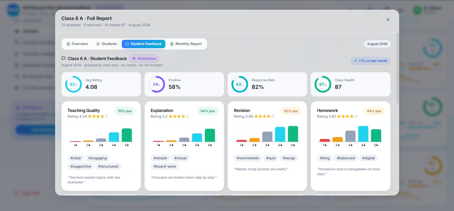Click the Students tab people icon
Viewport: 454px width, 211px height.
(98, 44)
